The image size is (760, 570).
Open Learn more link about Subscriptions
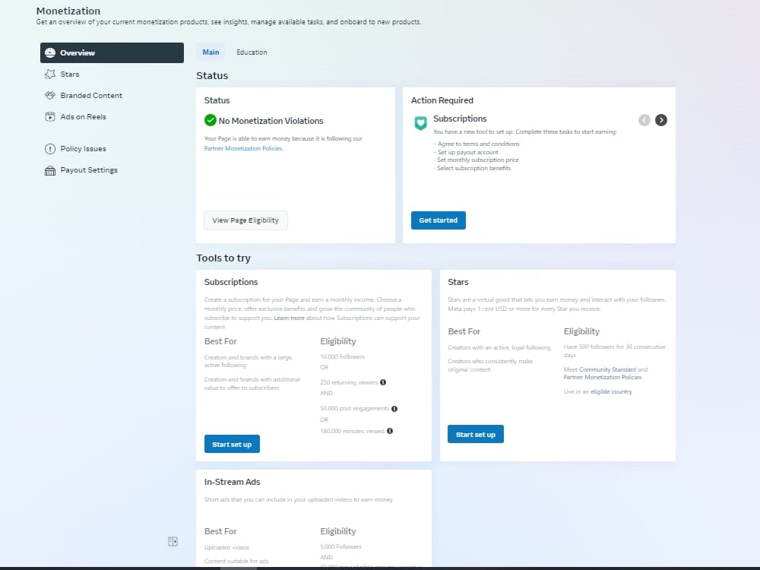point(290,318)
